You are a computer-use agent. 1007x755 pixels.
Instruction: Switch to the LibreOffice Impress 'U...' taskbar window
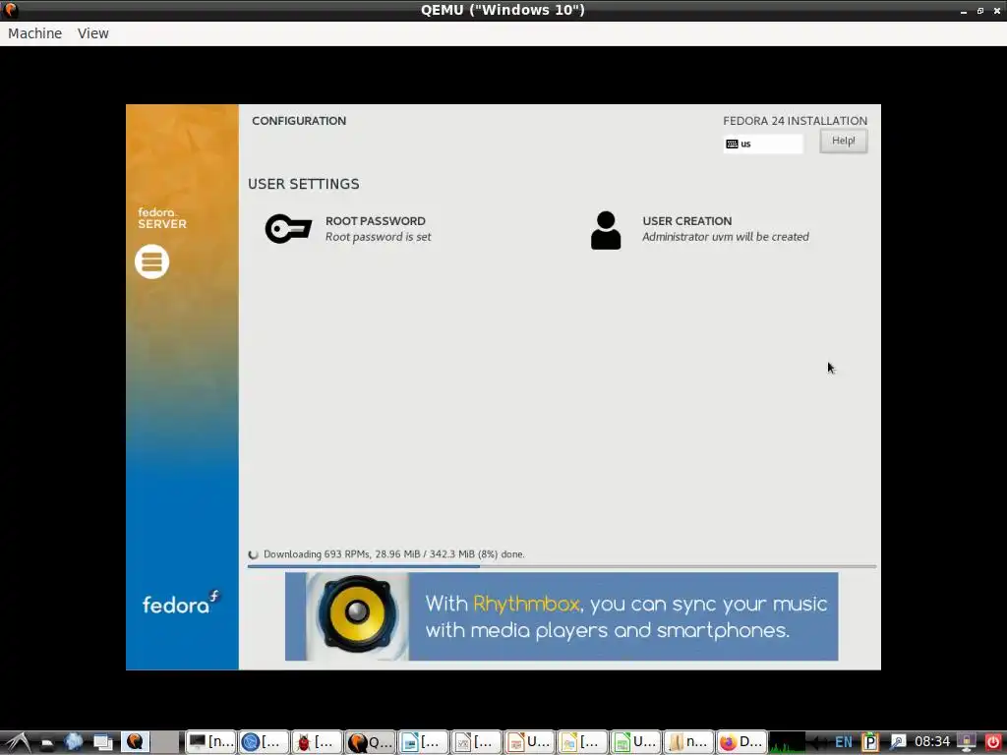coord(529,742)
